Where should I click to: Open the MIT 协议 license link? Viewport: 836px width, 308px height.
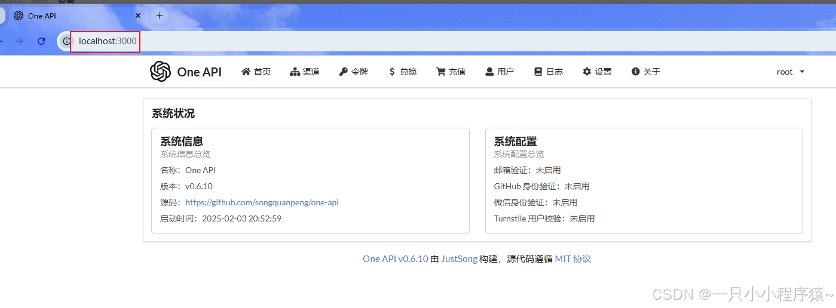click(573, 259)
